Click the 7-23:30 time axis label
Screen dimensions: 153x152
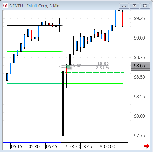tap(72, 147)
